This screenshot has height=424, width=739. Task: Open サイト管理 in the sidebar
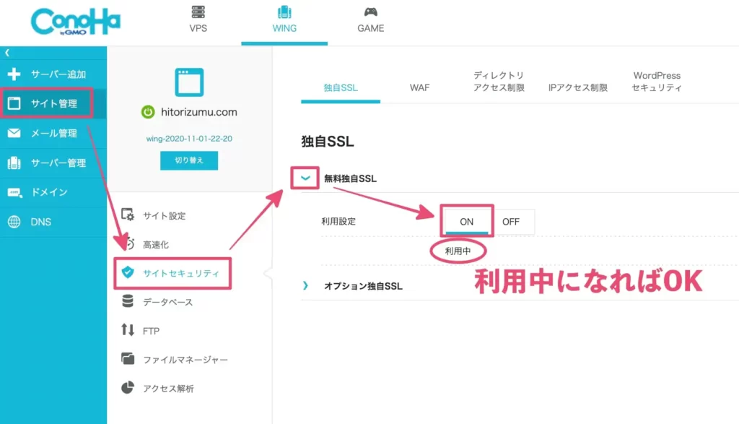(x=53, y=103)
